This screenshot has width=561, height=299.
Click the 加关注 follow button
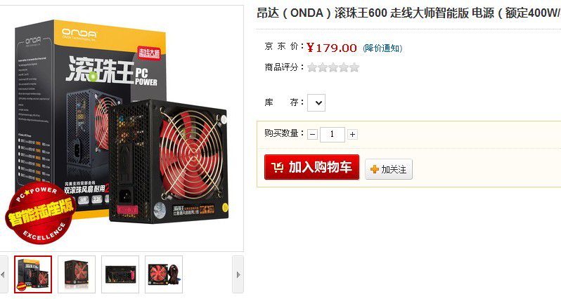pos(389,169)
